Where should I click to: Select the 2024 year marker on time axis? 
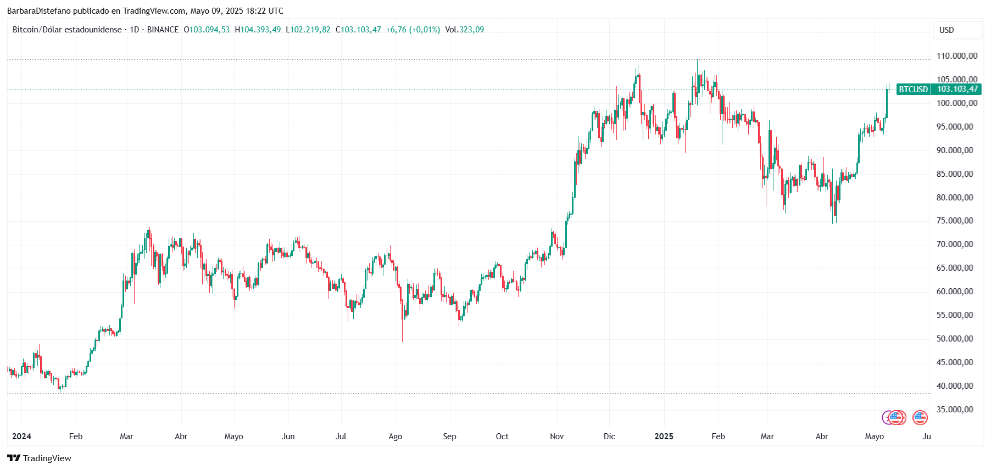pyautogui.click(x=21, y=437)
